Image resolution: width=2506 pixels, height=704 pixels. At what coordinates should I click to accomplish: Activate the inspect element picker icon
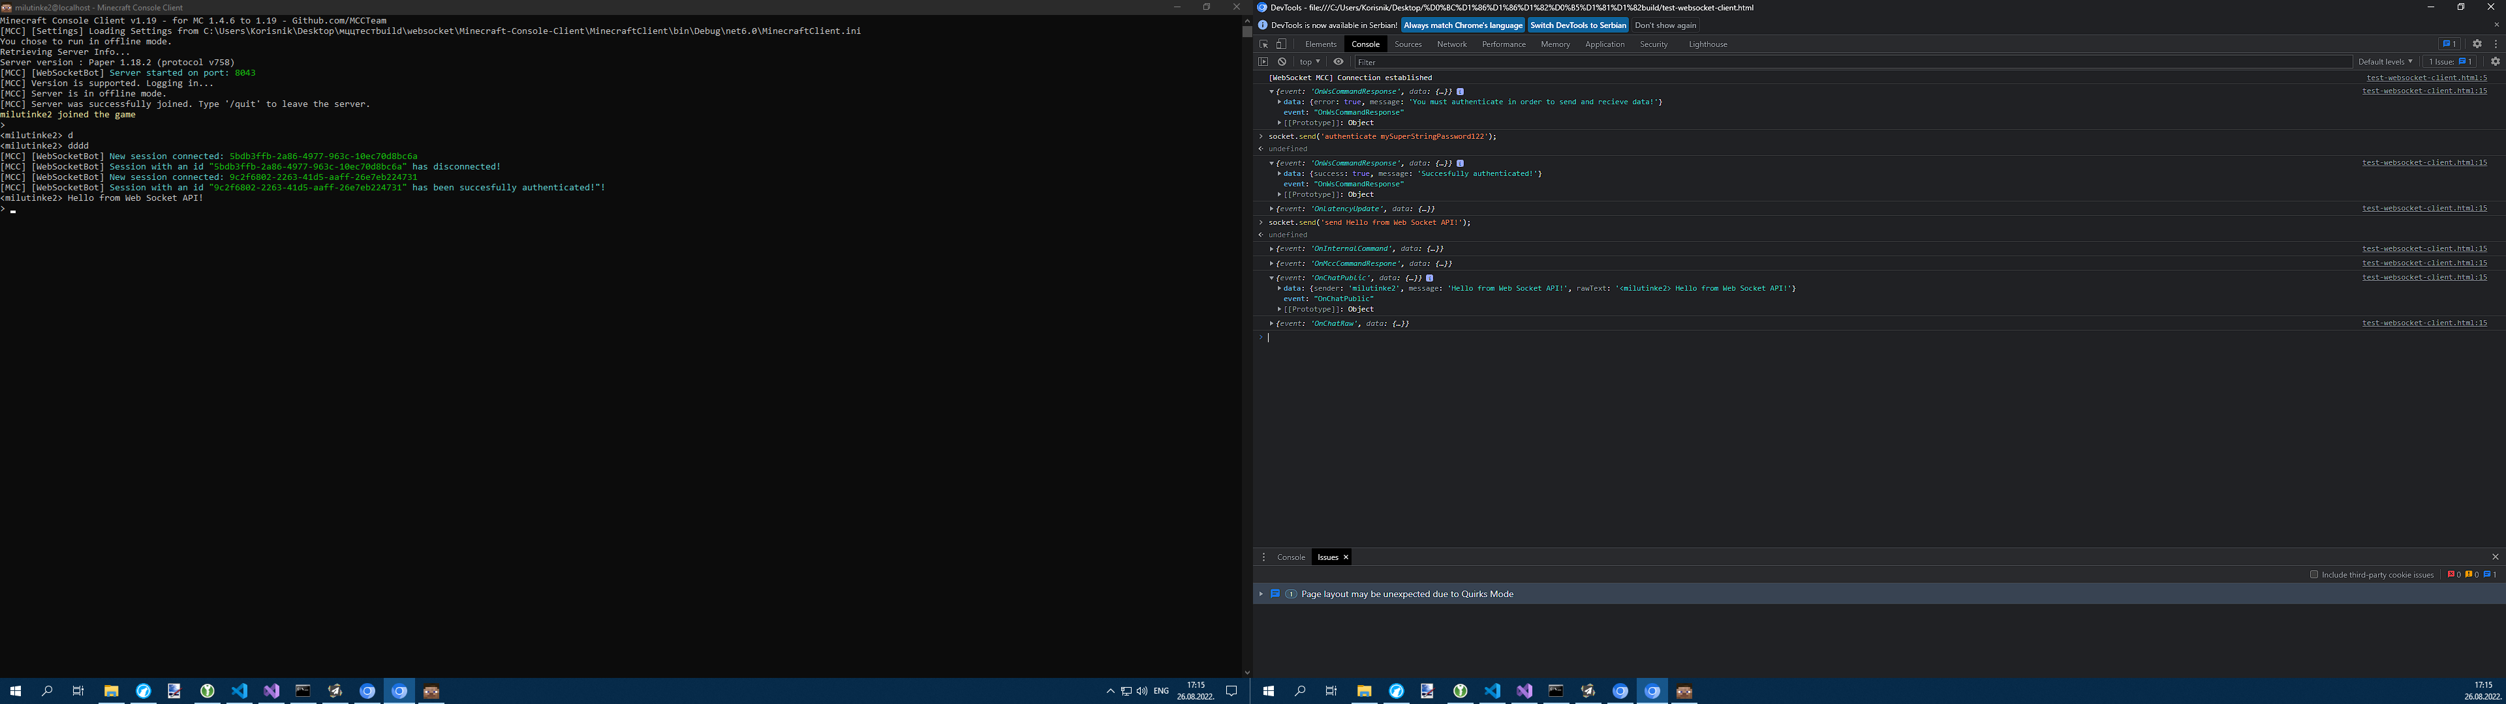click(1263, 44)
